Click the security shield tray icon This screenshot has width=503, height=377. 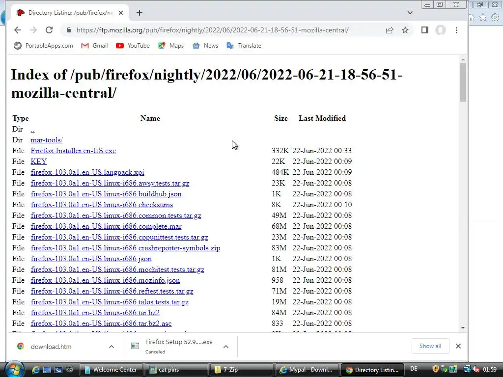click(x=436, y=369)
